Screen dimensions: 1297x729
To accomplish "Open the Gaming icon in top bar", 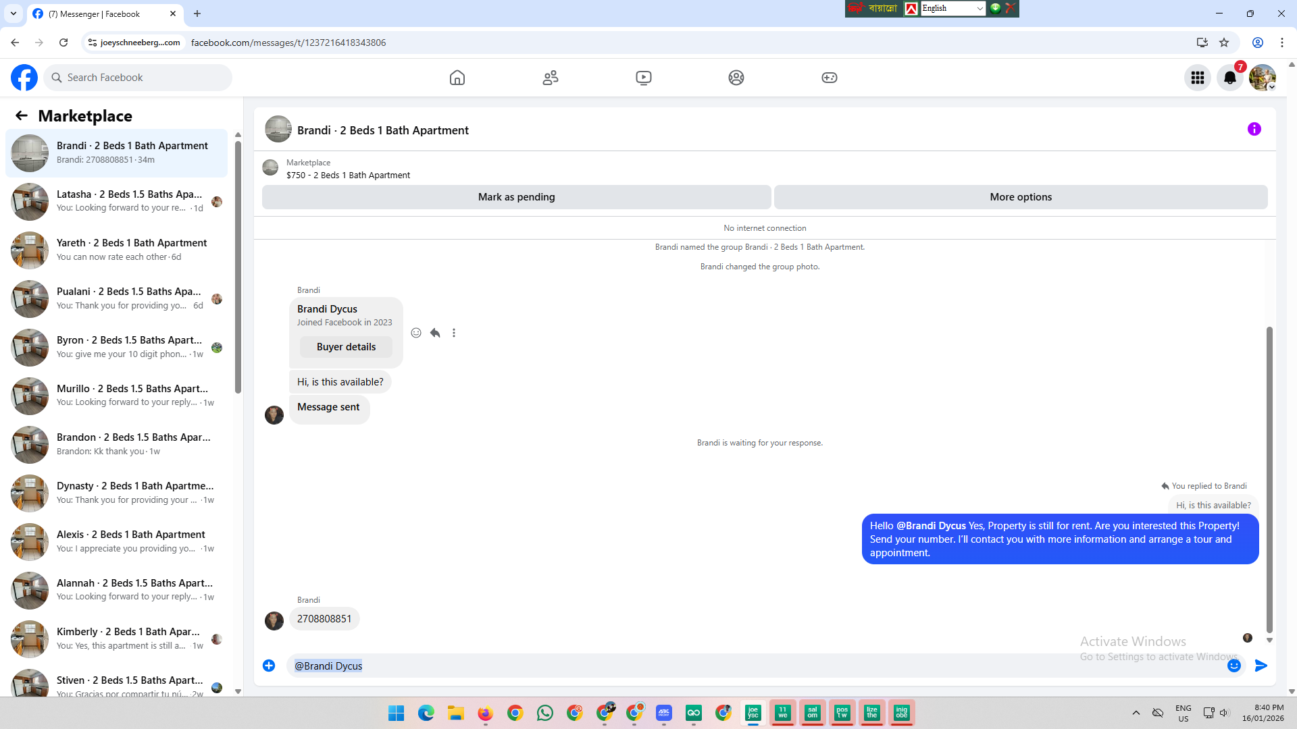I will coord(830,78).
